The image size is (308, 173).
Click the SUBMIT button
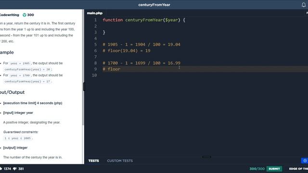[x=274, y=169]
